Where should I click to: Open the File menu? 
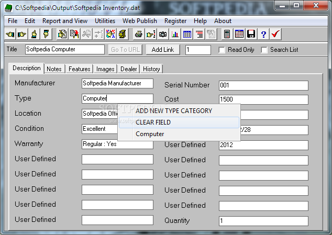(13, 21)
